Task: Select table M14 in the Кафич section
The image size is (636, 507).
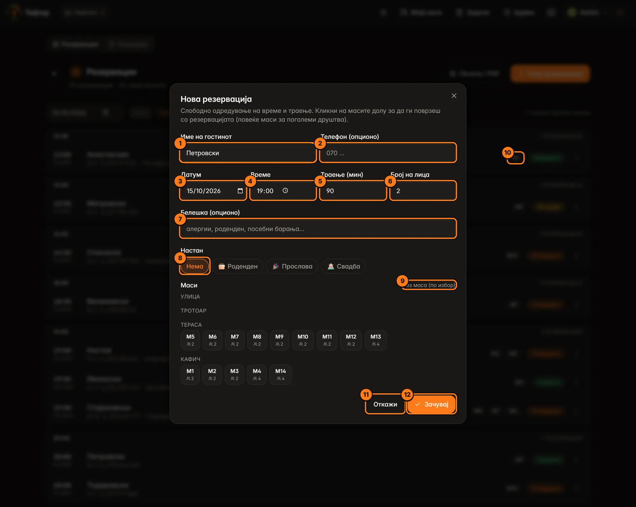Action: tap(280, 375)
